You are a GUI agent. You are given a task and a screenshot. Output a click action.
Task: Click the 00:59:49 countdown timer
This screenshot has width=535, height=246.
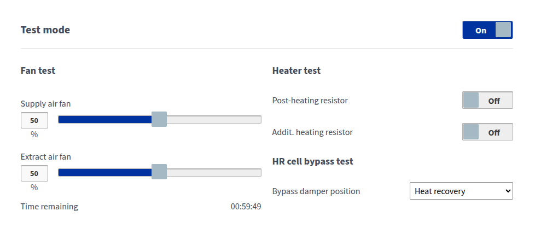[x=246, y=207]
